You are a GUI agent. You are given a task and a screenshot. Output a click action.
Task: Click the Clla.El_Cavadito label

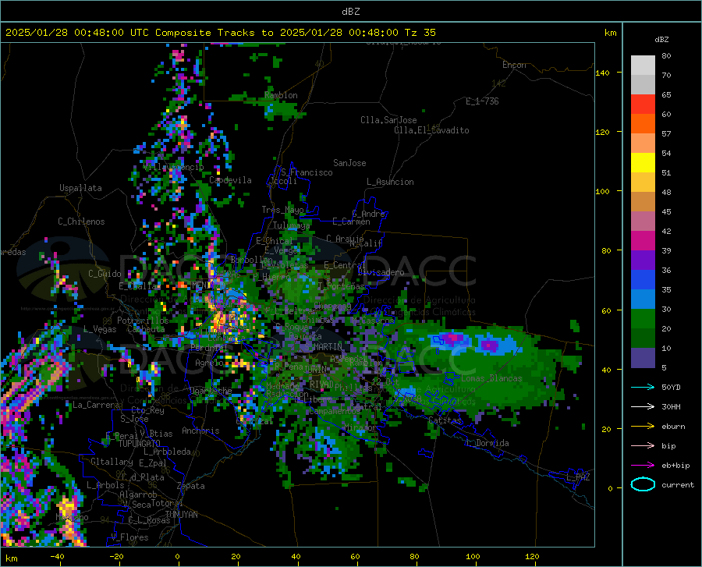point(431,130)
